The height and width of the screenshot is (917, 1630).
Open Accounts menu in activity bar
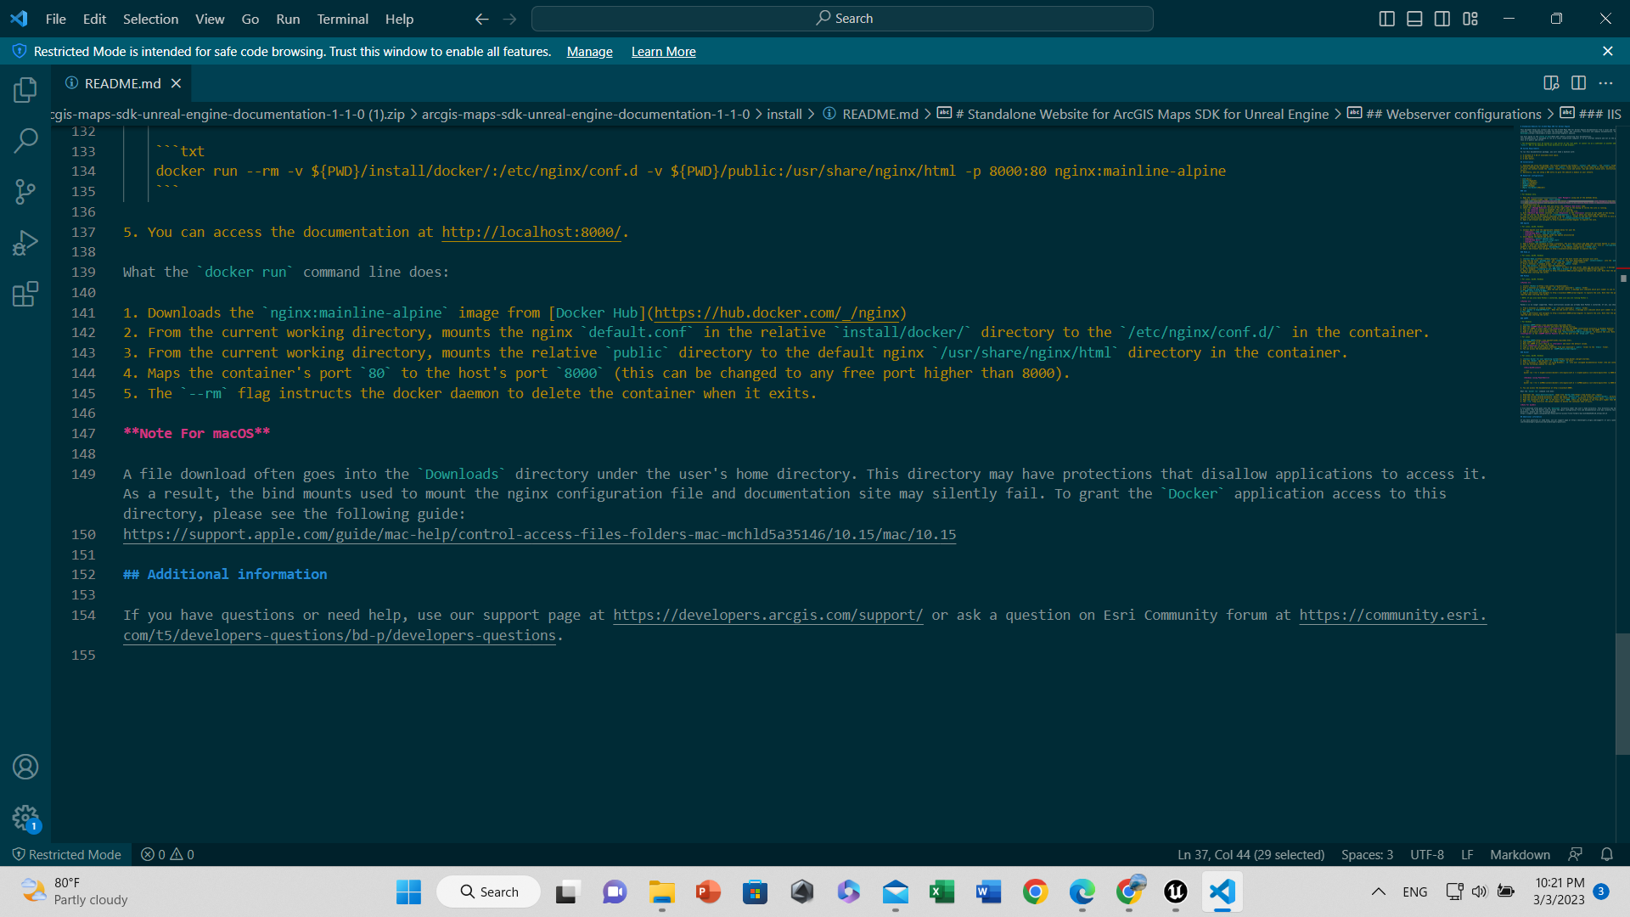pos(25,767)
